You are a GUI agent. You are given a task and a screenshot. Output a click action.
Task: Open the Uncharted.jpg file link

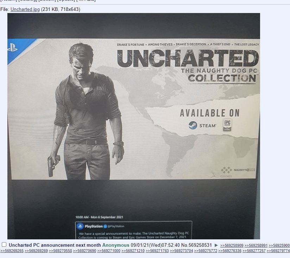click(x=25, y=10)
